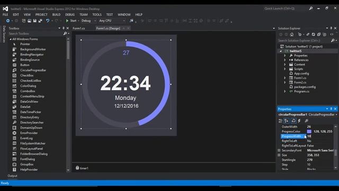Select the OuterWidth property row
This screenshot has height=191, width=339.
307,127
